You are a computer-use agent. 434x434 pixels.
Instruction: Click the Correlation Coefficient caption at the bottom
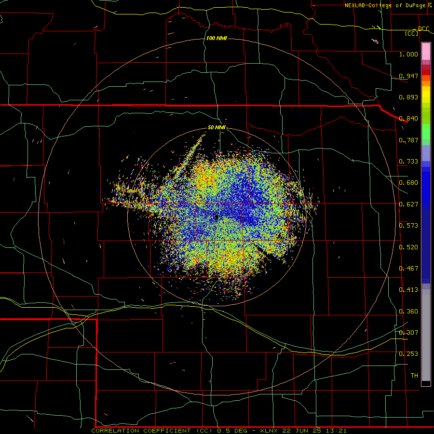point(218,431)
